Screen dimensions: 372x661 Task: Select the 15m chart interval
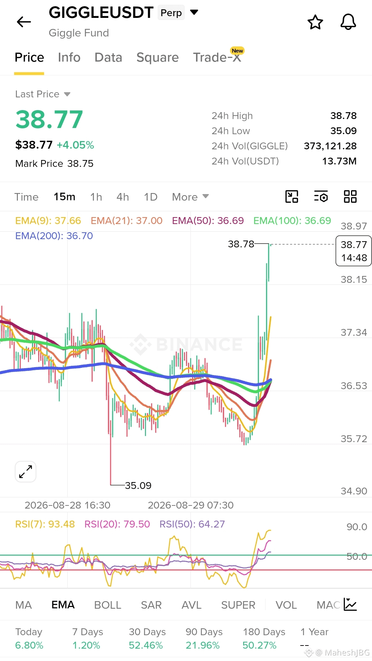coord(64,197)
